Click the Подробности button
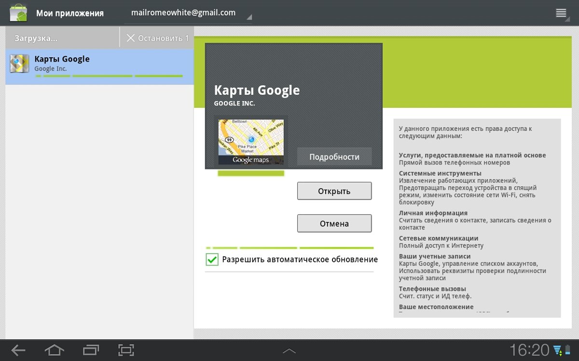Image resolution: width=579 pixels, height=361 pixels. 334,157
